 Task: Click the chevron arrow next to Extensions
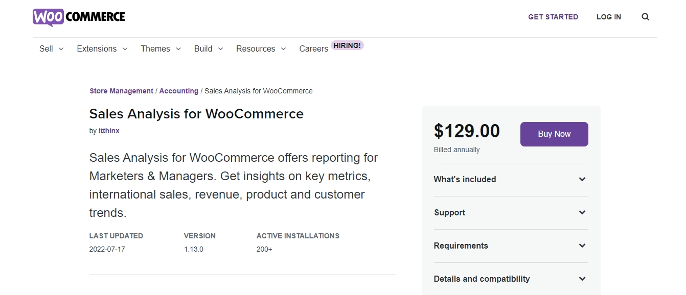tap(125, 49)
